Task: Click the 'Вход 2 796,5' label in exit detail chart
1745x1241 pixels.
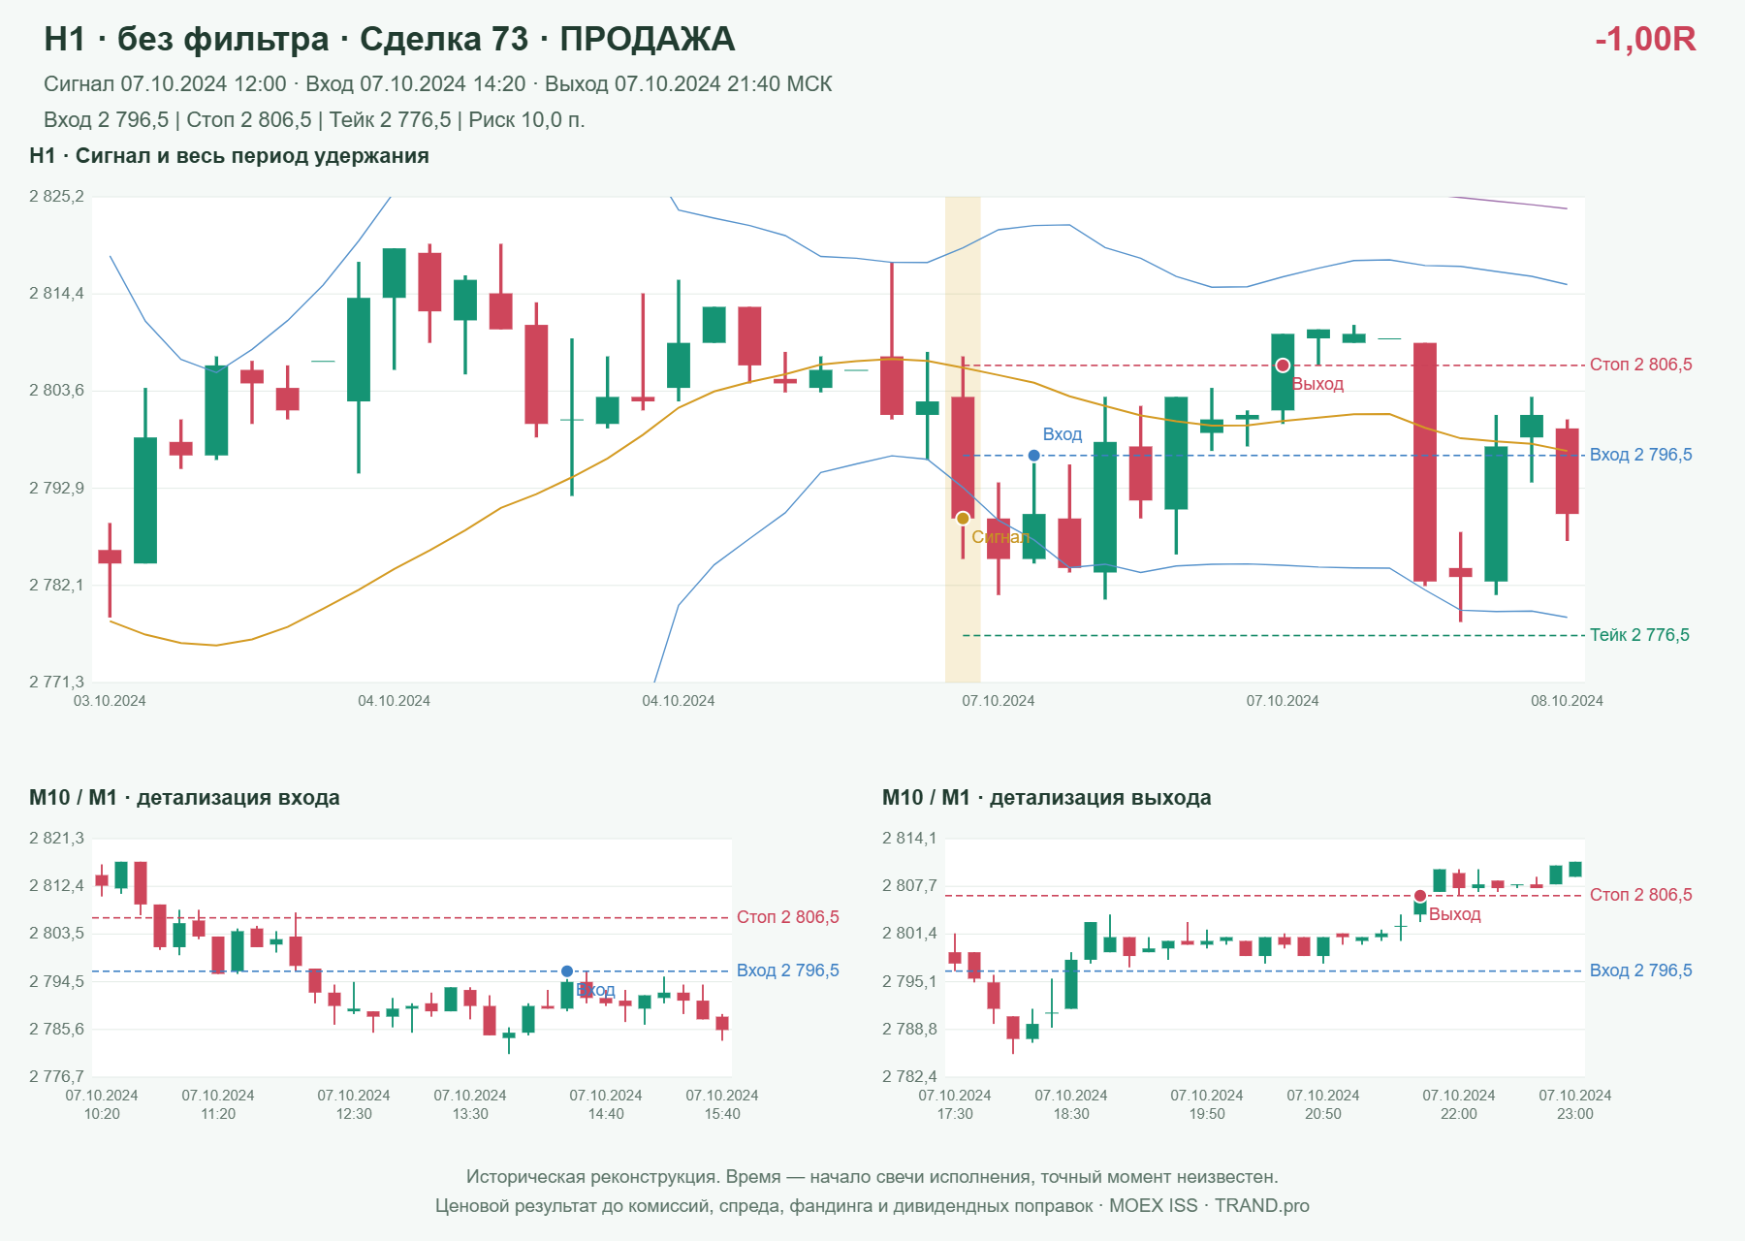Action: click(x=1641, y=971)
